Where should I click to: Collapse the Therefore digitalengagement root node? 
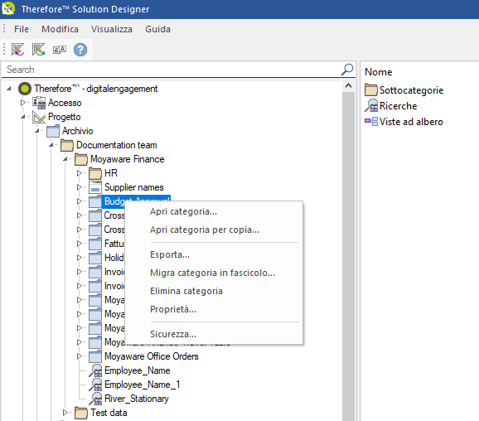(x=9, y=89)
